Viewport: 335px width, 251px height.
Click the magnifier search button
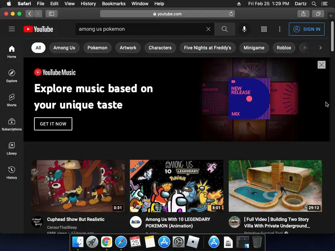224,29
